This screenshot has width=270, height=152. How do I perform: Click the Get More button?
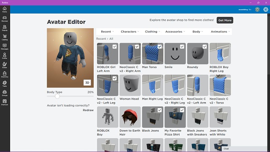225,20
